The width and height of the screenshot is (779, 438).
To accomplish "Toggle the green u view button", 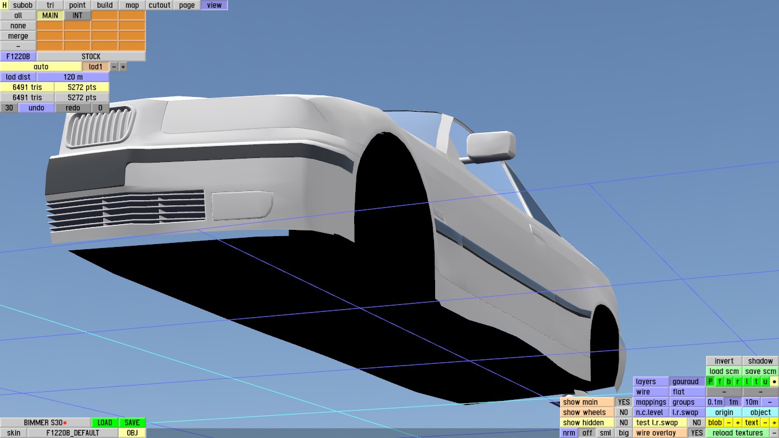I will 765,382.
